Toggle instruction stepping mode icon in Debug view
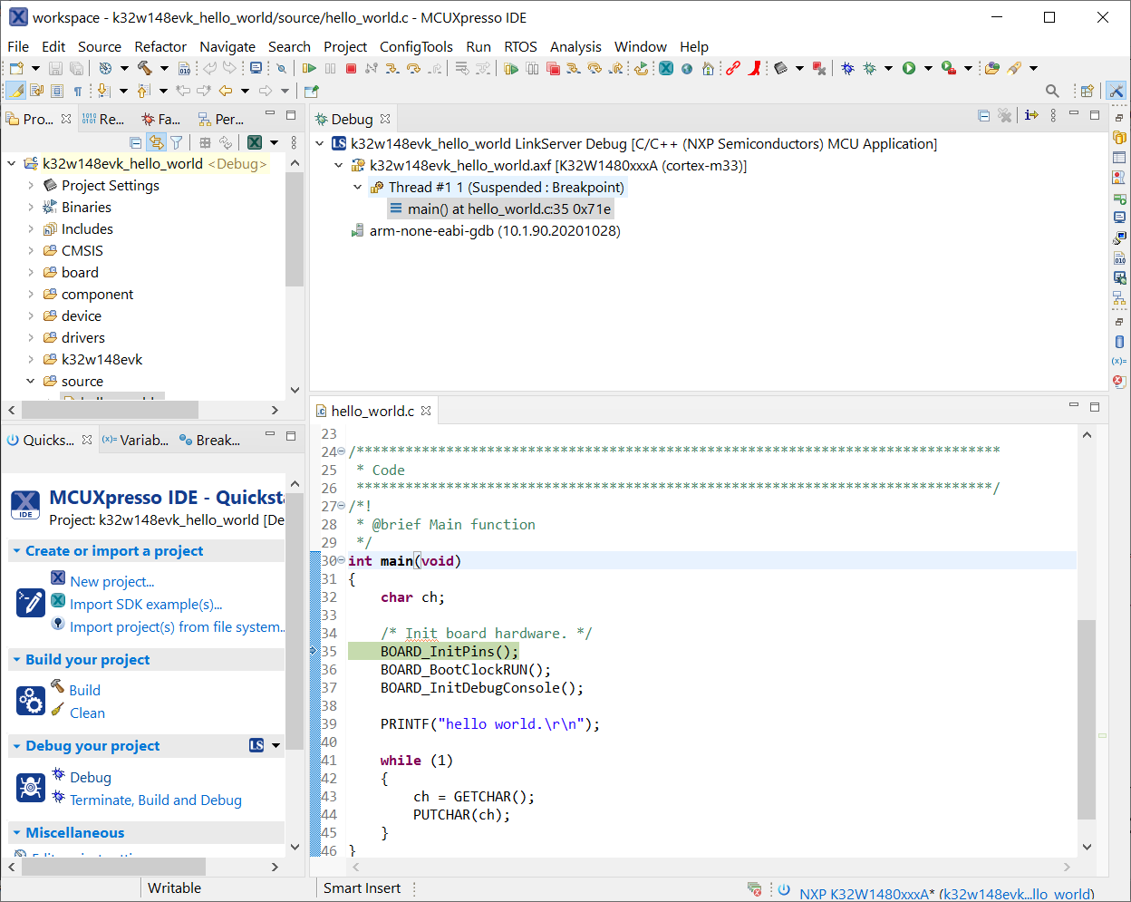The height and width of the screenshot is (902, 1131). 1031,115
